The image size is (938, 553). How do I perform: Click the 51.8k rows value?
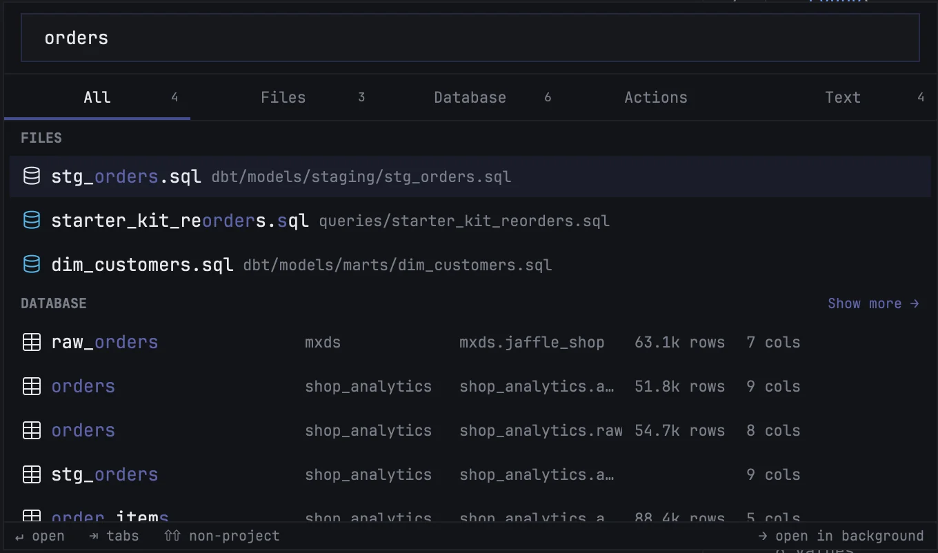click(679, 386)
